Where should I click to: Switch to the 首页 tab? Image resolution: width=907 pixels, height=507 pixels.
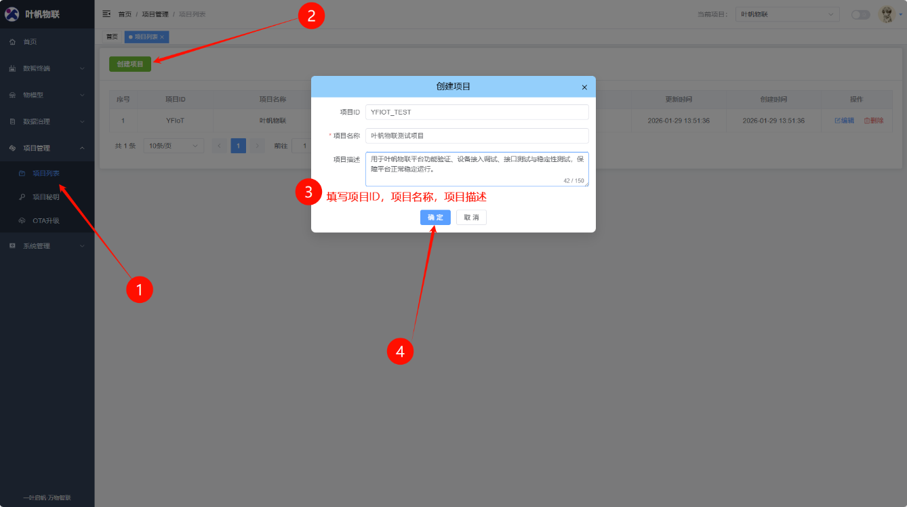point(112,37)
